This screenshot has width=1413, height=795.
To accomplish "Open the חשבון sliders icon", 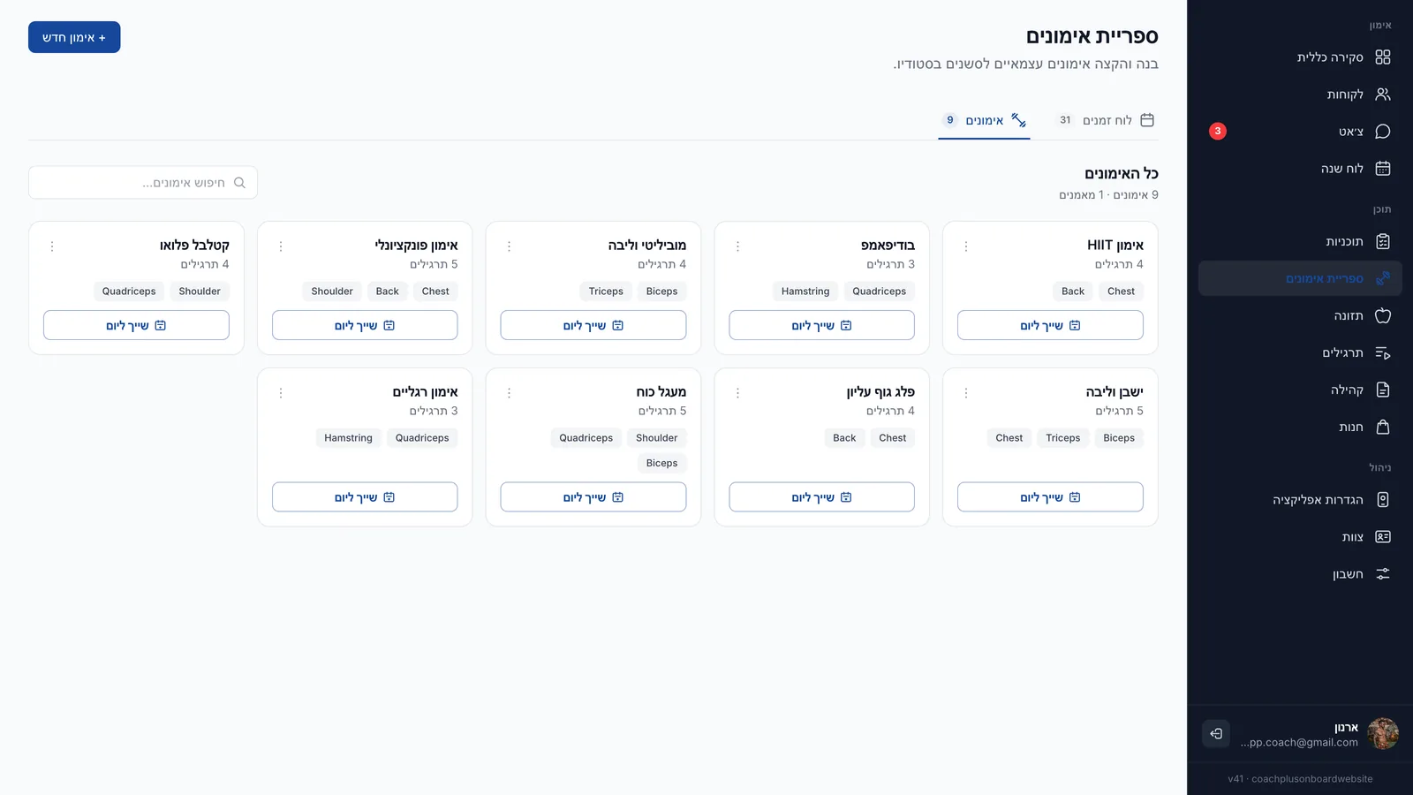I will click(1383, 574).
